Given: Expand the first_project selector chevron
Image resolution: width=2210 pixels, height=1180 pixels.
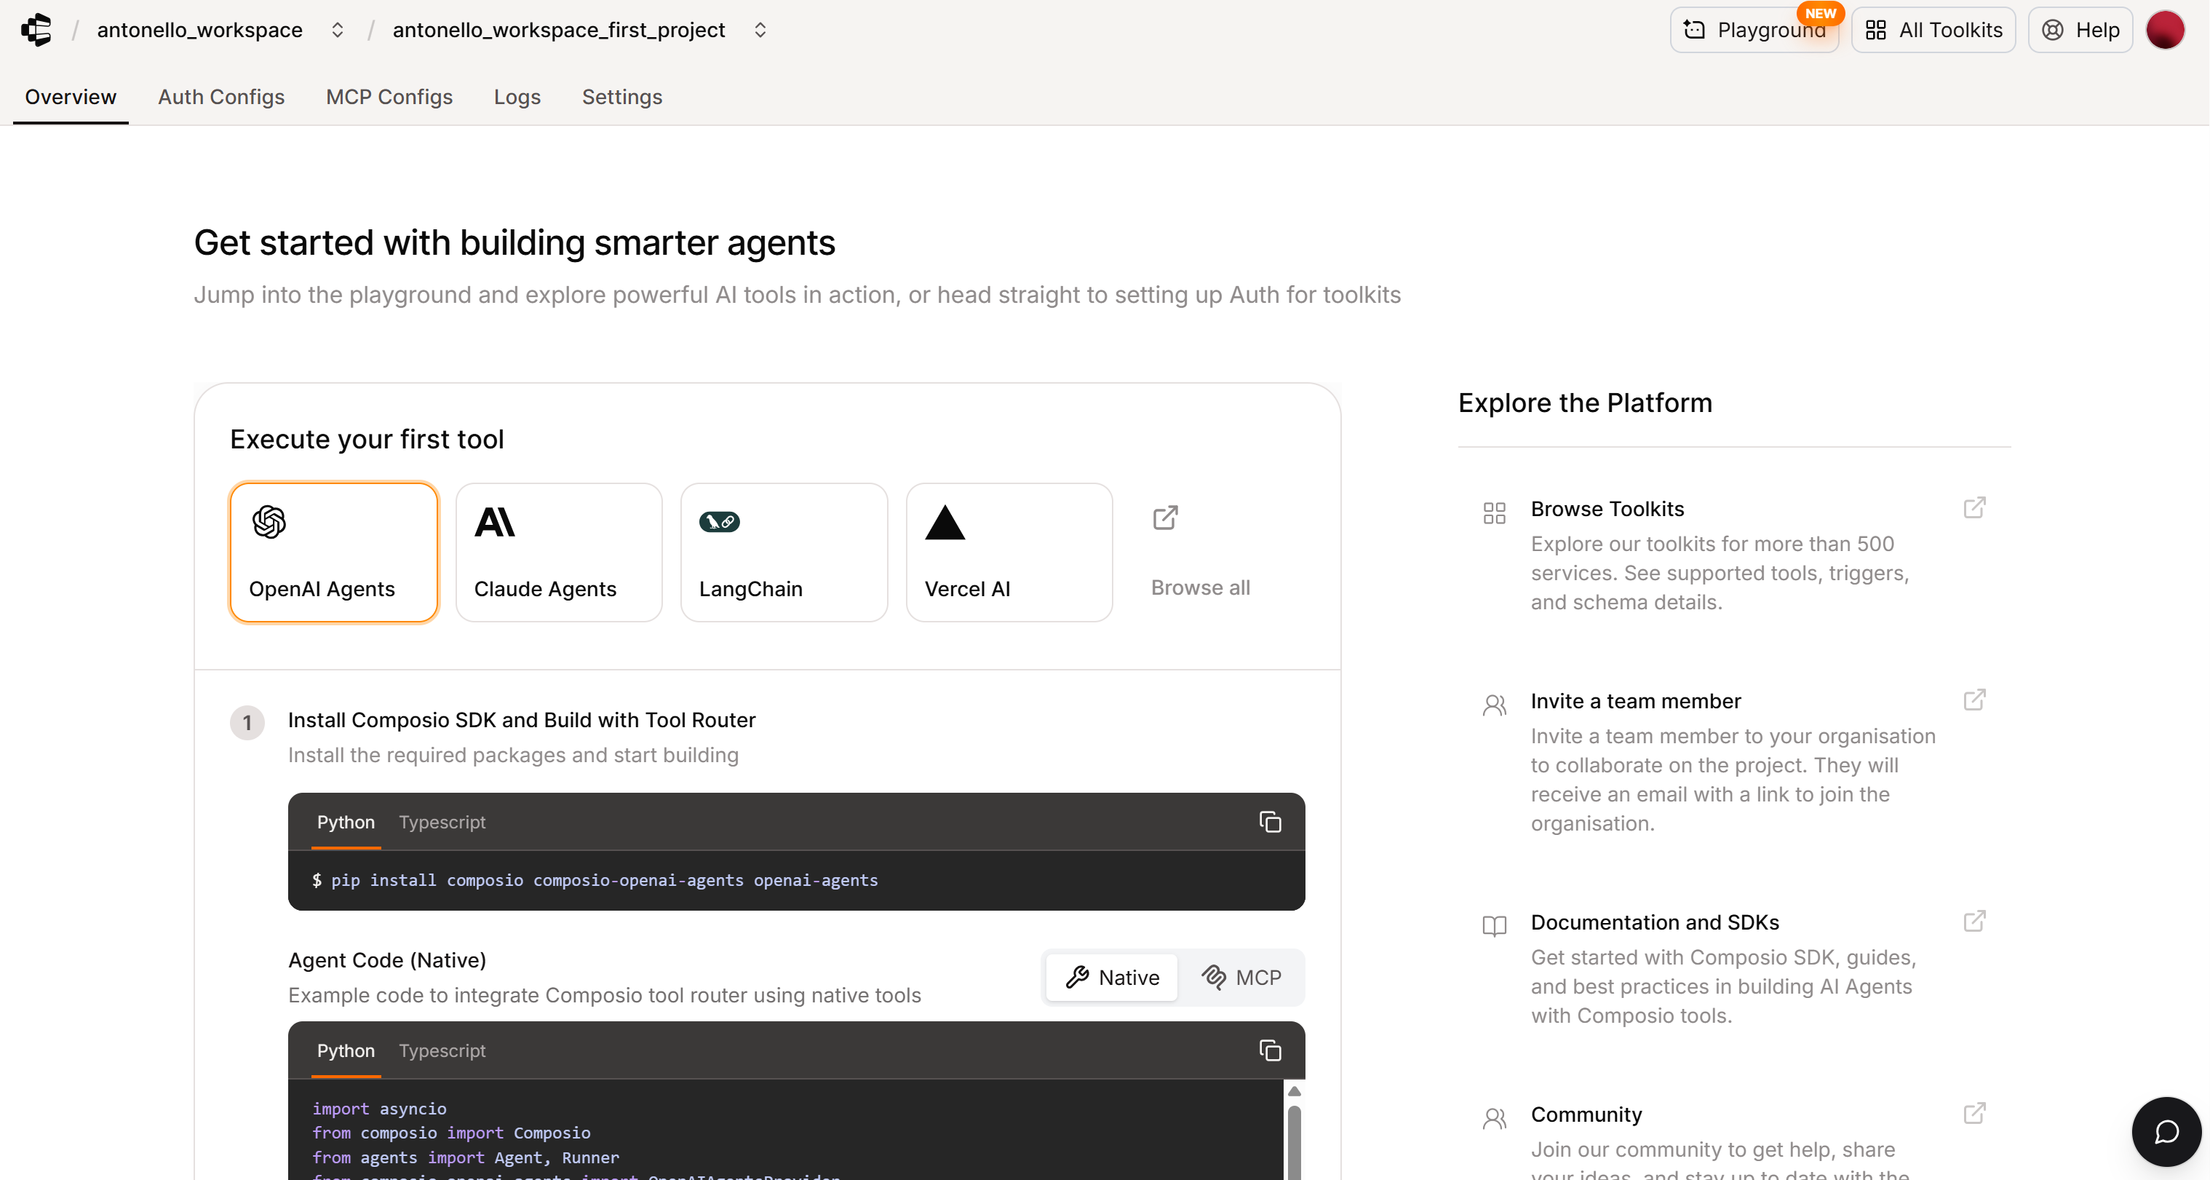Looking at the screenshot, I should click(x=760, y=30).
